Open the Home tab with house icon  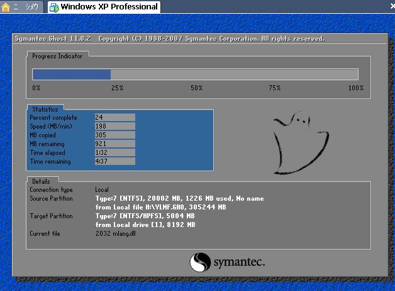21,7
